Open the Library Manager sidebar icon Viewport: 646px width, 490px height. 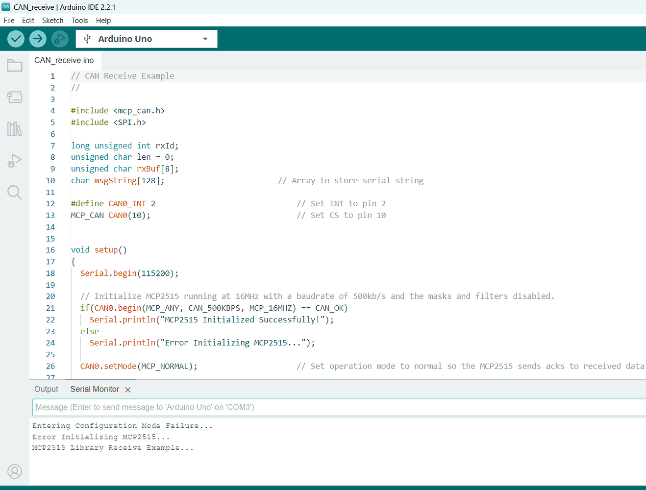(14, 129)
